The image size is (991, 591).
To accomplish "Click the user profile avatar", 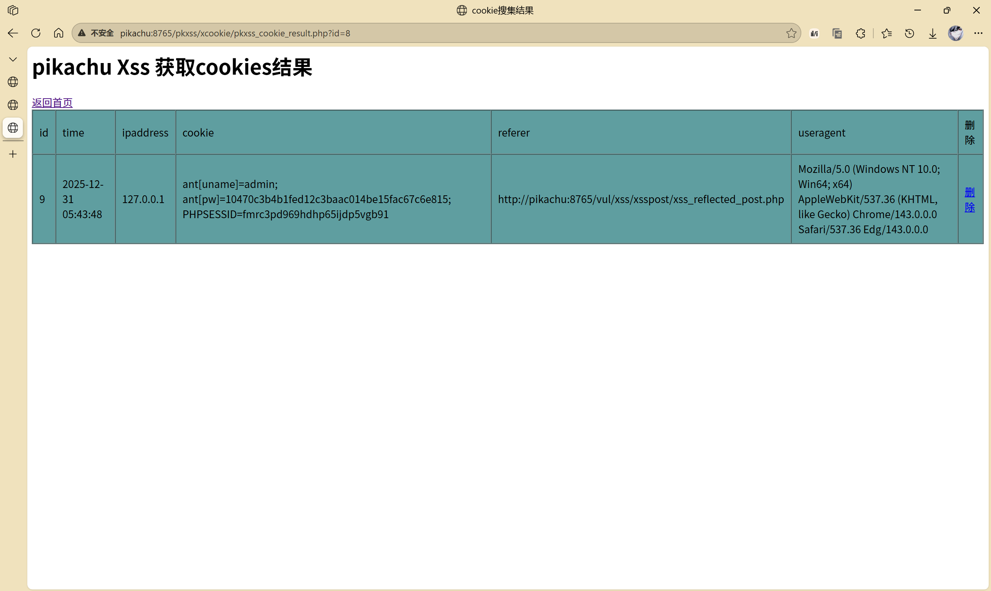I will 955,33.
